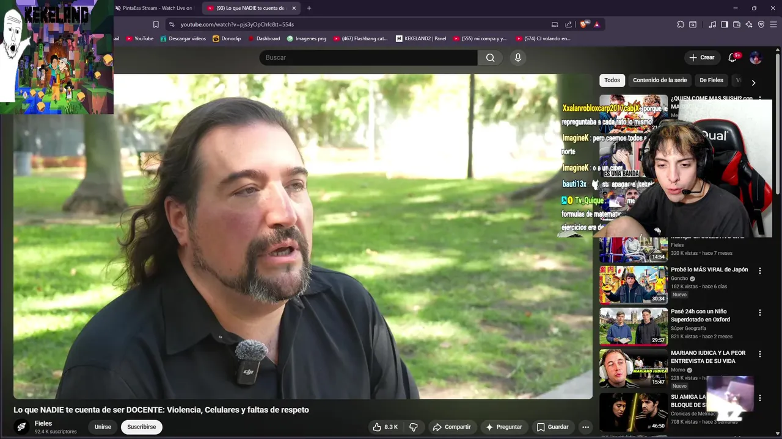The image size is (782, 439).
Task: Click the Guardar save button
Action: [x=552, y=427]
